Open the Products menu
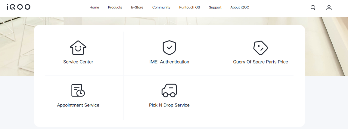Image resolution: width=348 pixels, height=129 pixels. coord(115,8)
